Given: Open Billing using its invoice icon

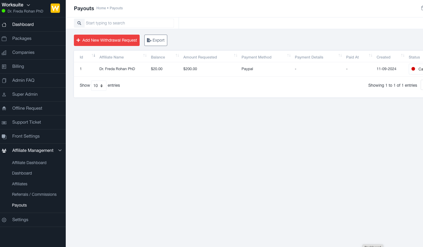Looking at the screenshot, I should 4,66.
